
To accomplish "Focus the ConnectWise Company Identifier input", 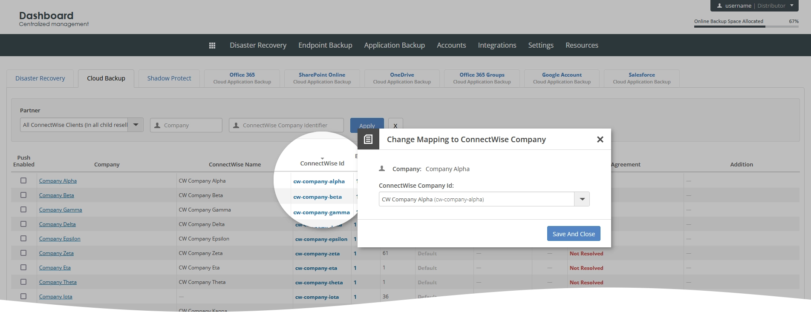I will [286, 125].
